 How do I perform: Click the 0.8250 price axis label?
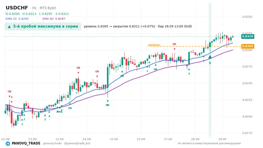247,83
